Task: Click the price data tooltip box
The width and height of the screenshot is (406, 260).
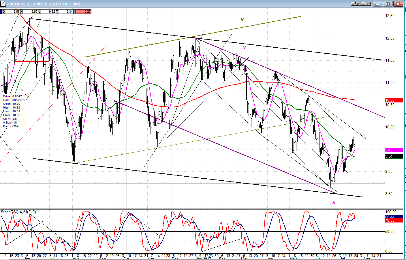Action: (14, 111)
